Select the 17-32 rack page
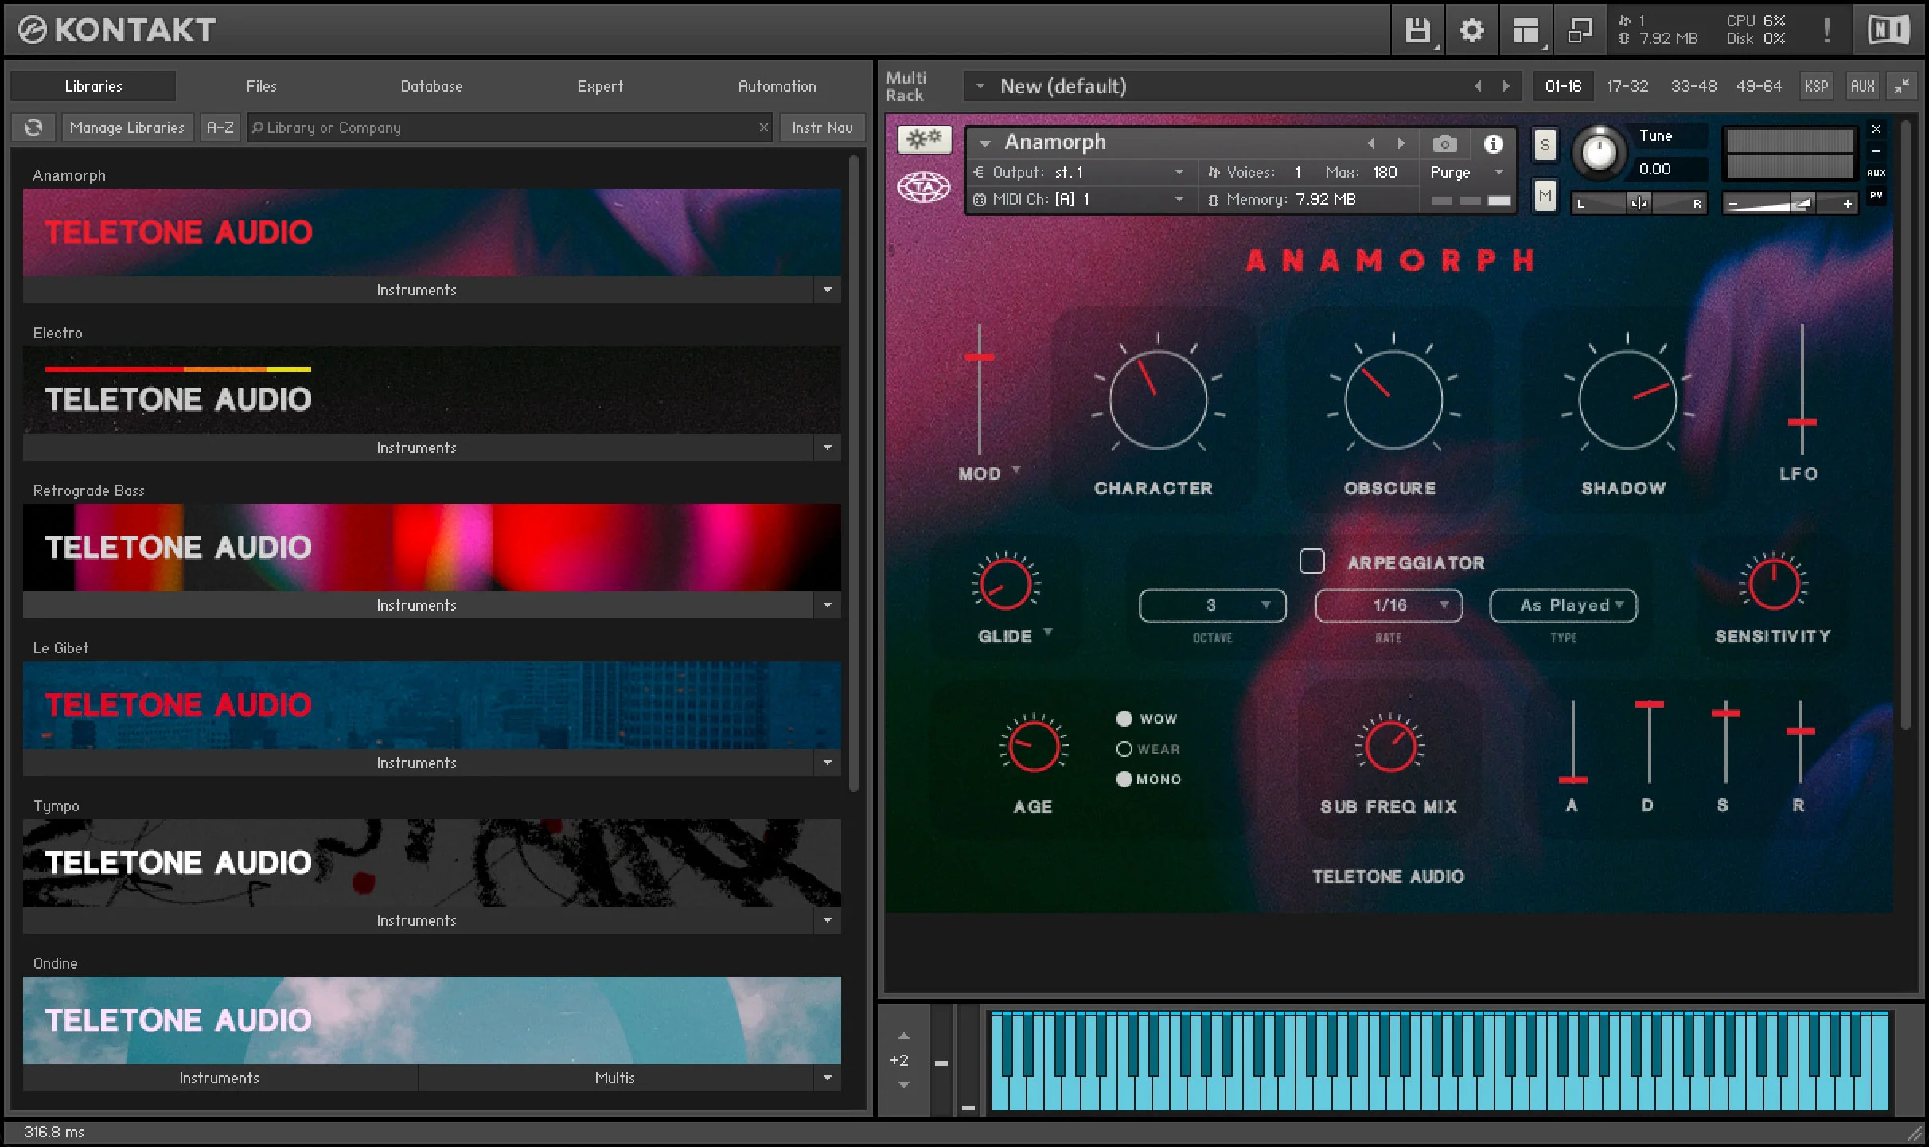 [1627, 86]
